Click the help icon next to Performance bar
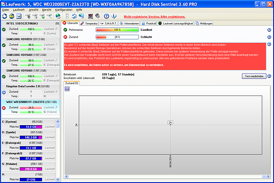 269,30
